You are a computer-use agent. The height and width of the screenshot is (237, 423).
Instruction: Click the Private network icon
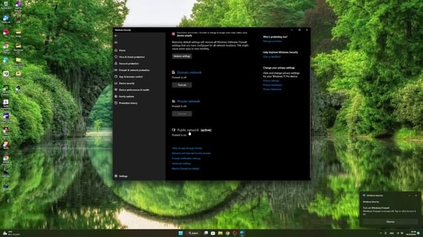pos(173,101)
